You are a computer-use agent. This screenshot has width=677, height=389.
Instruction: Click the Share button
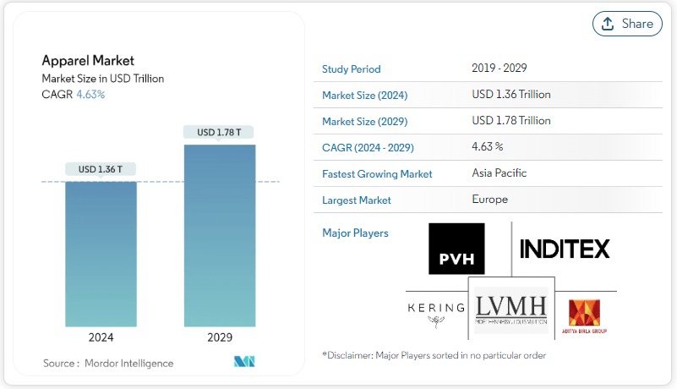point(627,24)
